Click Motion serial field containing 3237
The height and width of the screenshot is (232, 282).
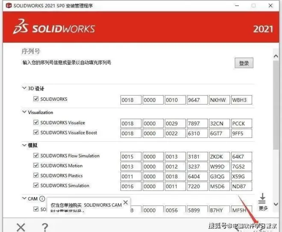(197, 166)
